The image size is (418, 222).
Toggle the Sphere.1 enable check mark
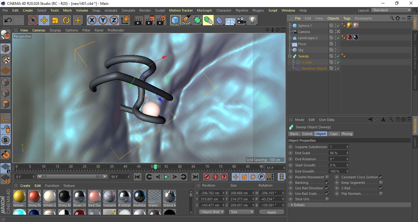(338, 26)
